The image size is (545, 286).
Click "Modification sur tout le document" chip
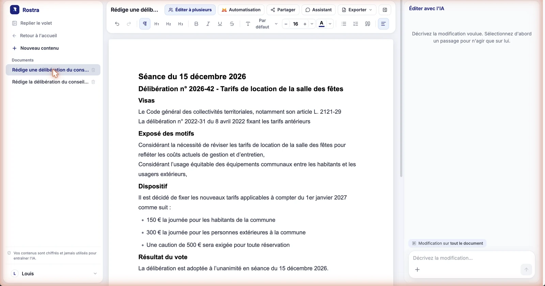[x=448, y=244]
